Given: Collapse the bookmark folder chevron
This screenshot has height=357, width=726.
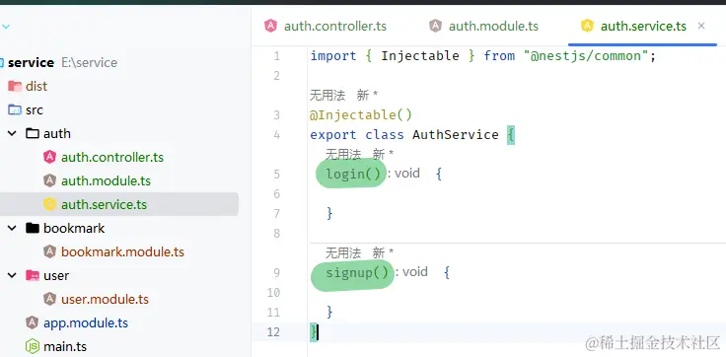Looking at the screenshot, I should point(12,228).
